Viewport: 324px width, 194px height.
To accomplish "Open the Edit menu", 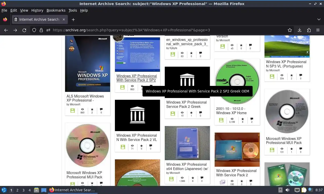I will click(x=14, y=10).
